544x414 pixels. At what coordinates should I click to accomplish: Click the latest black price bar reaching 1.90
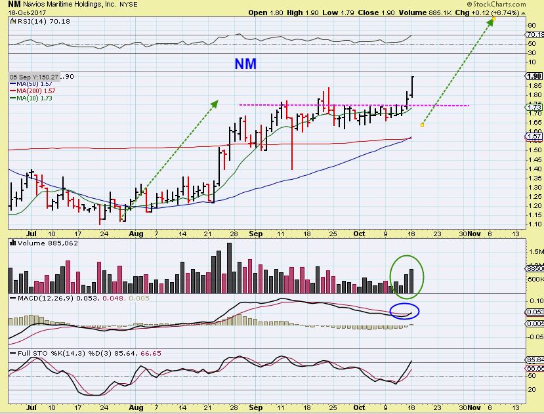(x=412, y=87)
